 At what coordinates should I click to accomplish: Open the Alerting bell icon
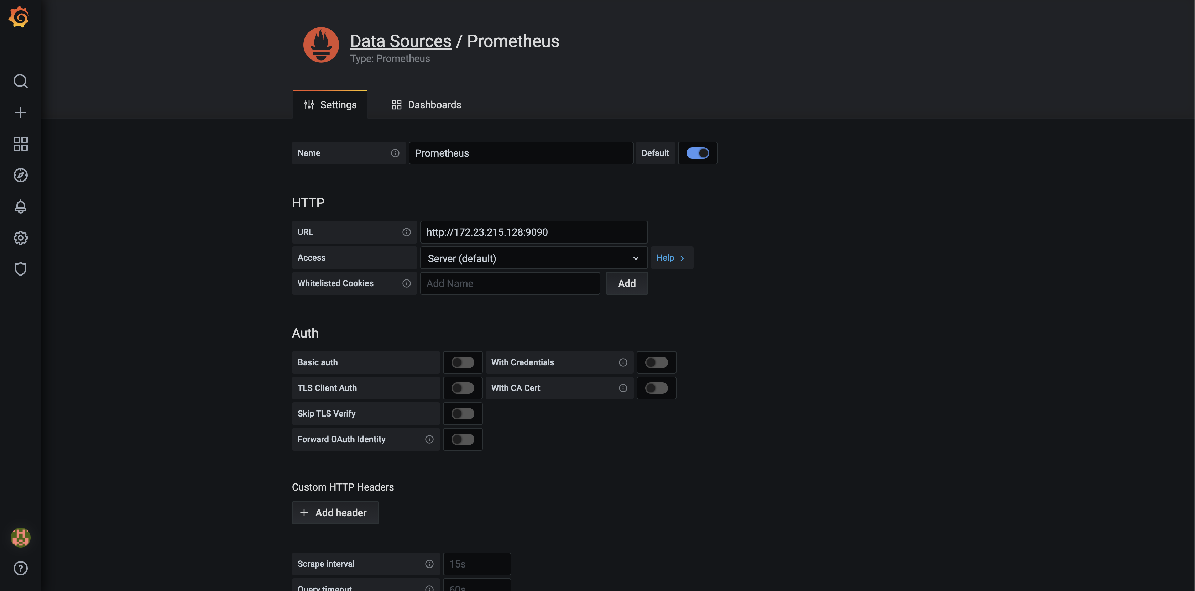click(20, 206)
